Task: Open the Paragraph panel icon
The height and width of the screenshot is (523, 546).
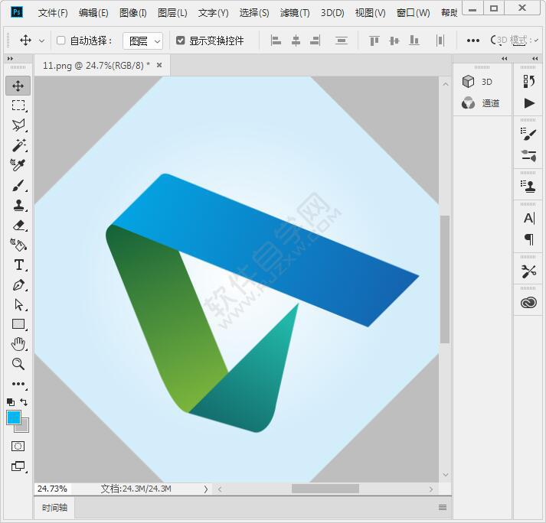Action: pos(529,239)
